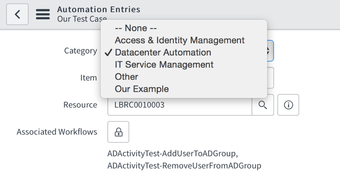Open the Resource info preview icon

click(x=288, y=105)
